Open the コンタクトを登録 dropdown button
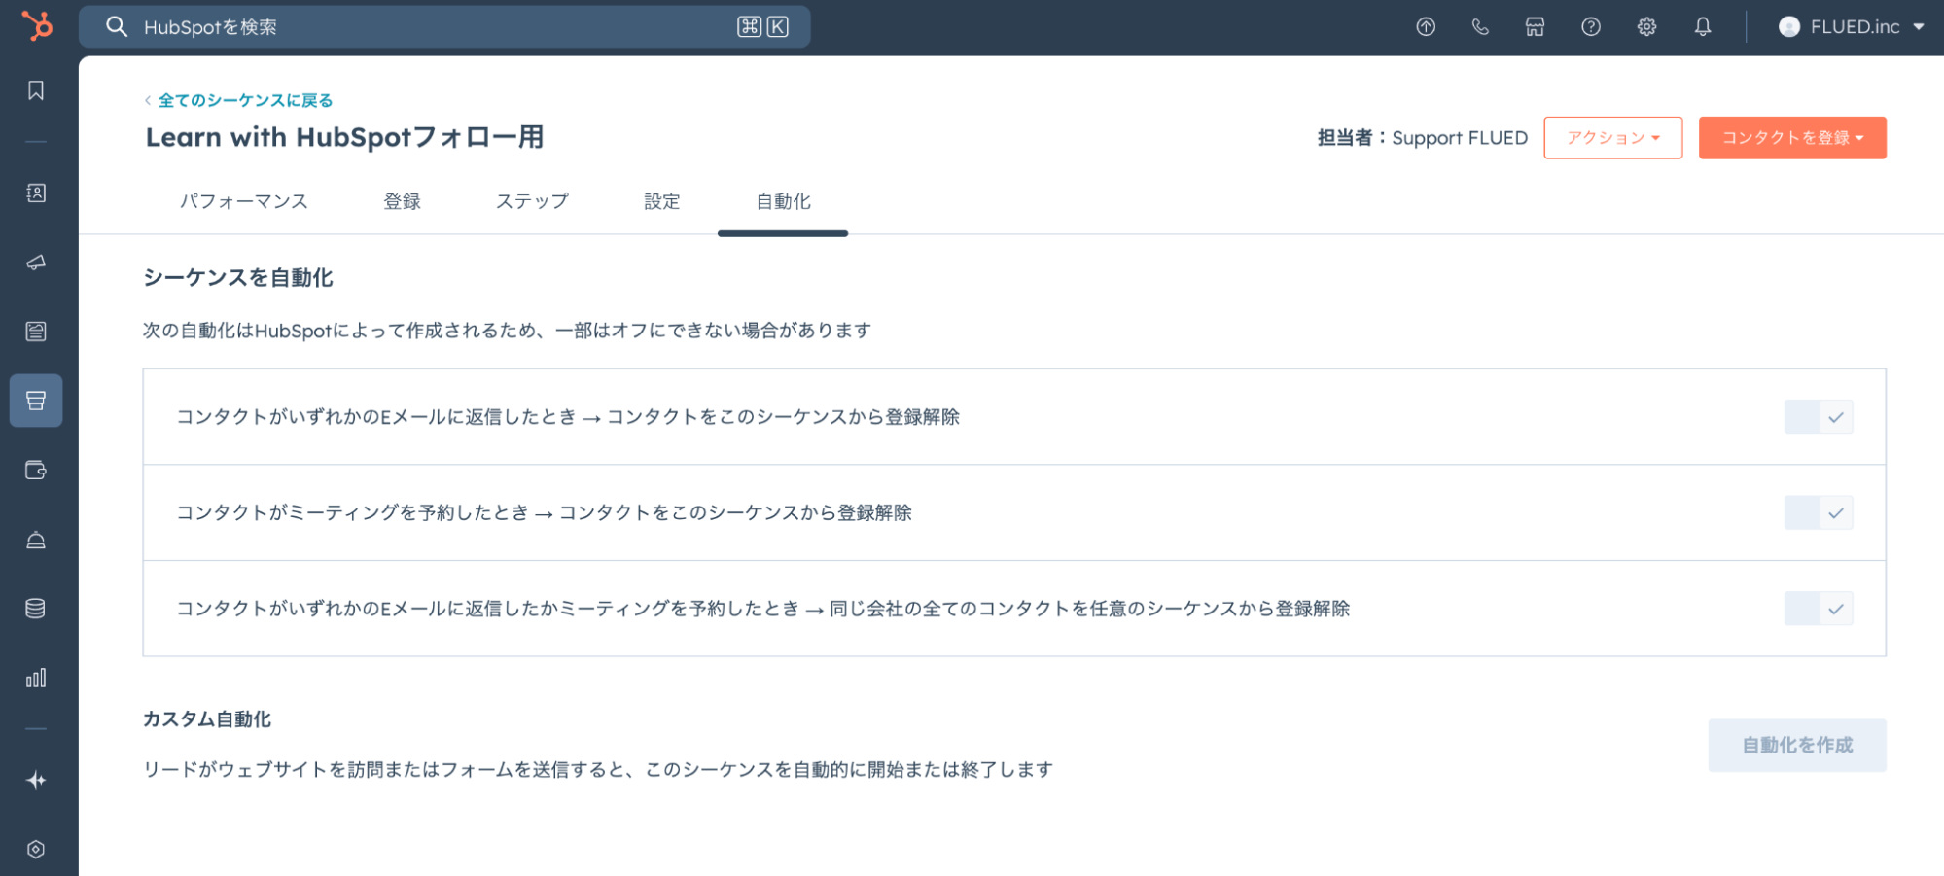This screenshot has height=876, width=1944. click(x=1791, y=138)
